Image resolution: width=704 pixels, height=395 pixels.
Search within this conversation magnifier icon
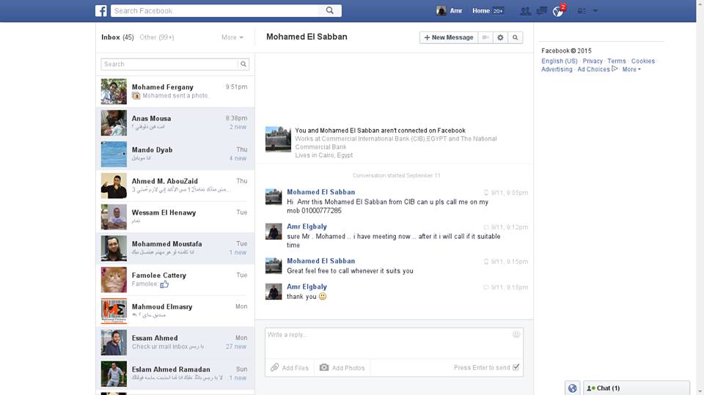(x=516, y=37)
